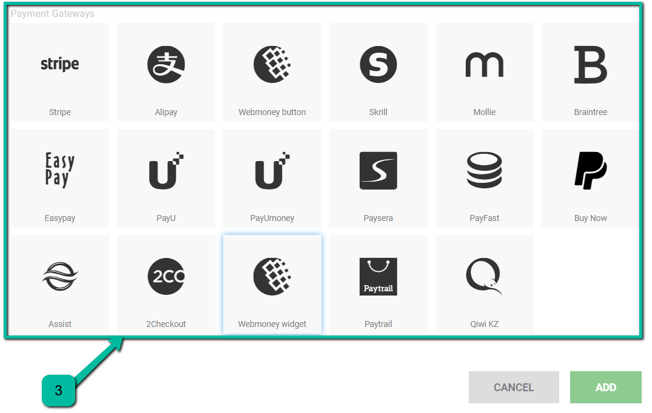Choose the Alipay gateway icon
The height and width of the screenshot is (413, 652).
[166, 64]
